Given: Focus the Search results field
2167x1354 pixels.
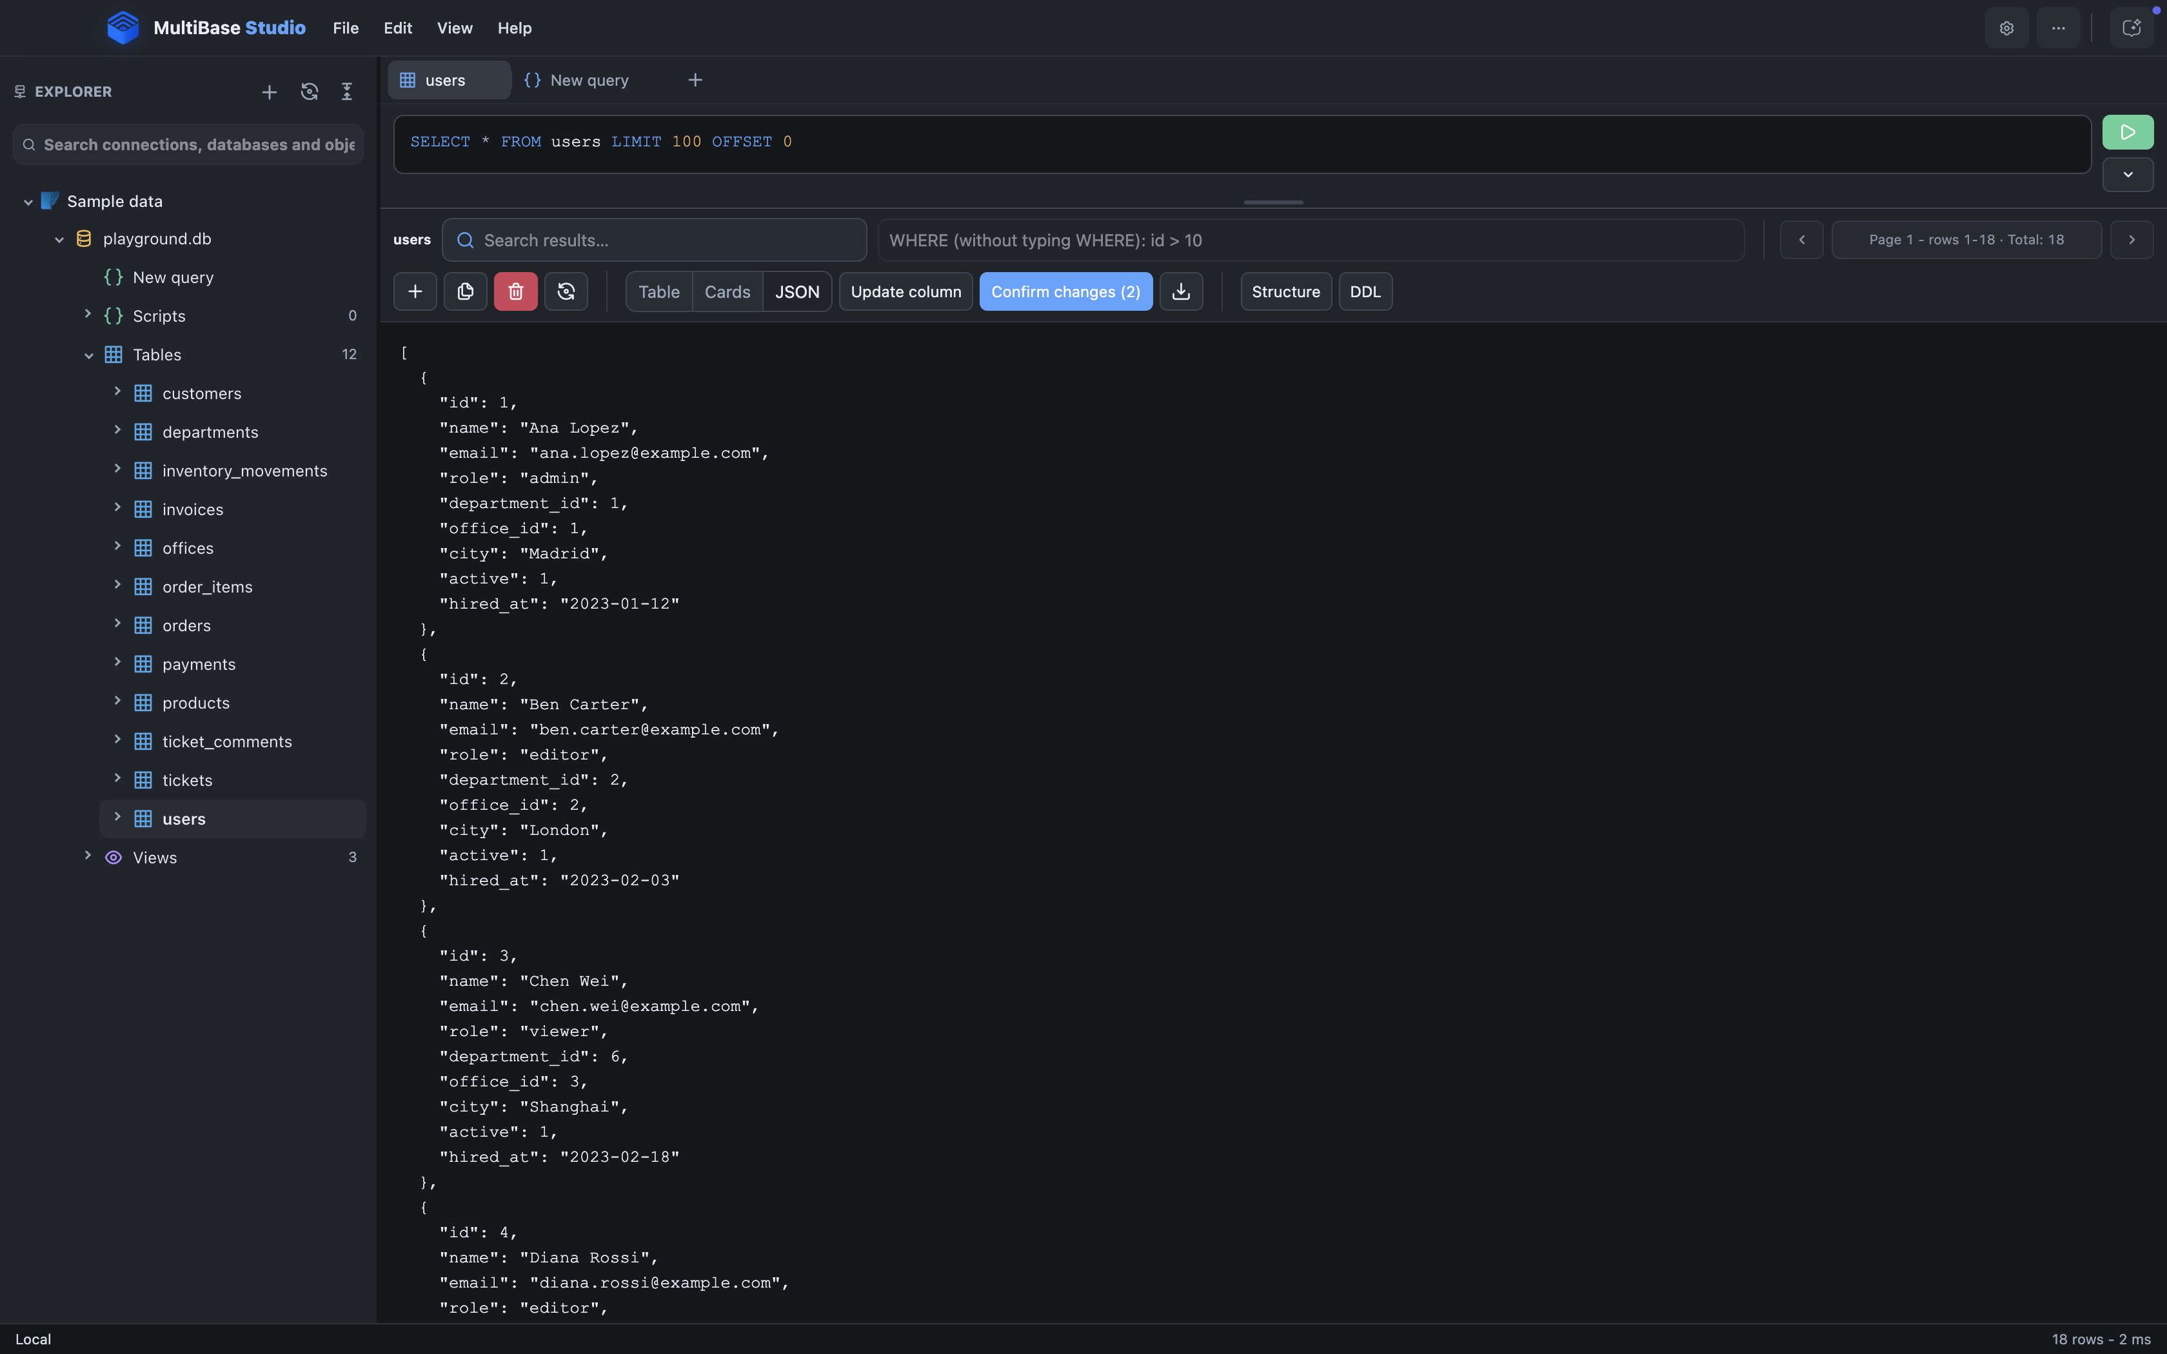Looking at the screenshot, I should [x=655, y=240].
